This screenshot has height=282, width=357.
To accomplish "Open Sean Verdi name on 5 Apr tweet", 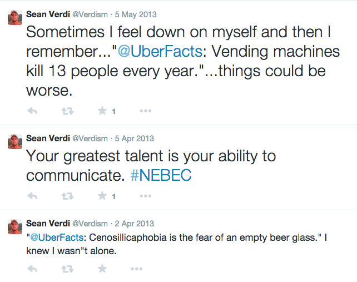I will point(48,138).
